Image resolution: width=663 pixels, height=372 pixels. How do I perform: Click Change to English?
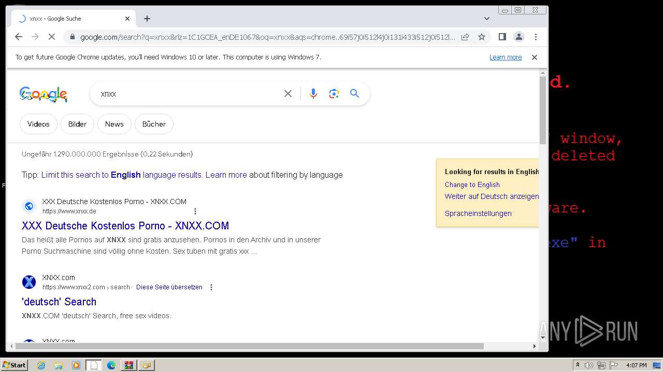click(472, 184)
